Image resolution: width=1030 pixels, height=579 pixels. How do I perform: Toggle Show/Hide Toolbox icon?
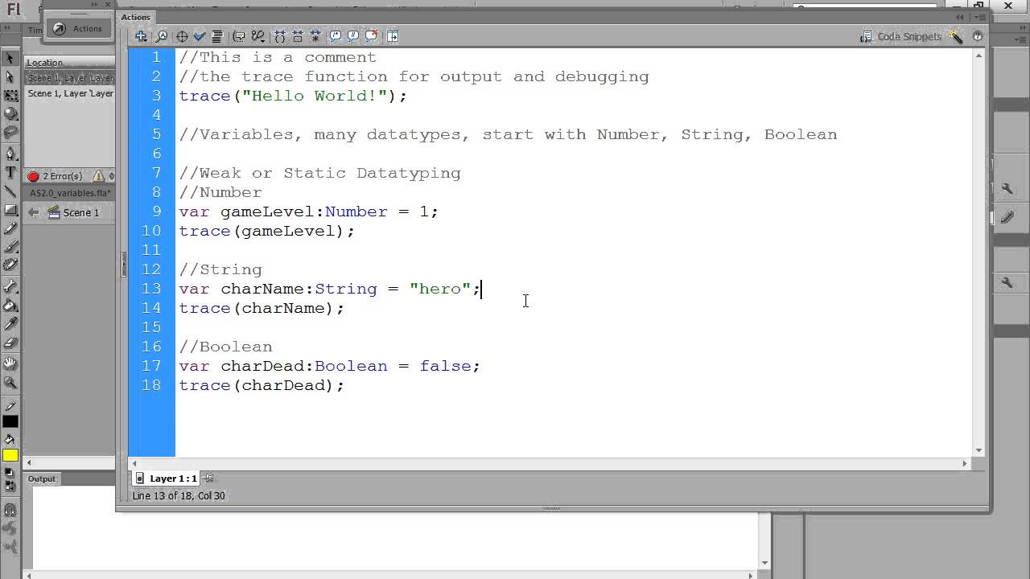[393, 36]
